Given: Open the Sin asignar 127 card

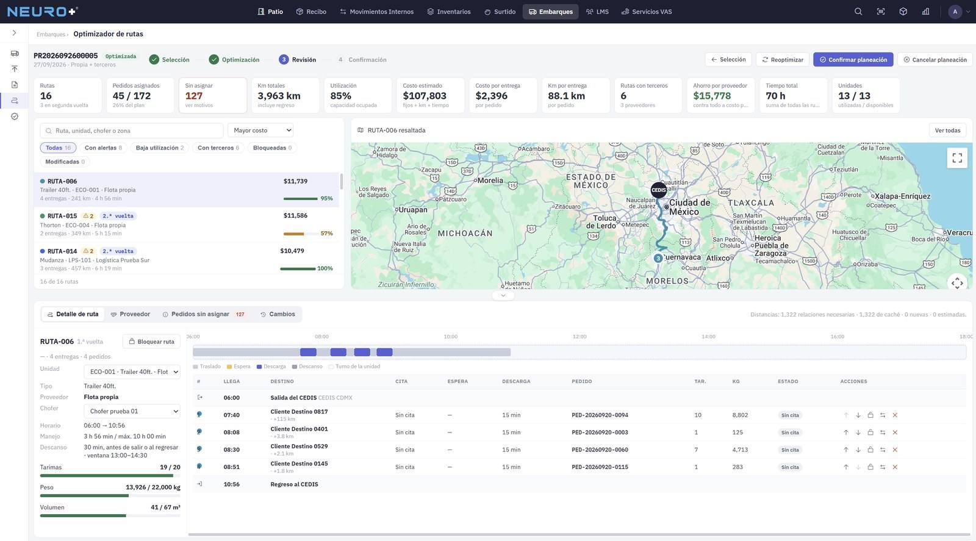Looking at the screenshot, I should pos(213,95).
